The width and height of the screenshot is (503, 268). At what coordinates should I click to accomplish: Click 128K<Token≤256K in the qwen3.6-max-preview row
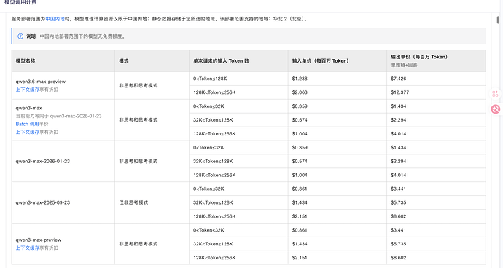(x=214, y=92)
